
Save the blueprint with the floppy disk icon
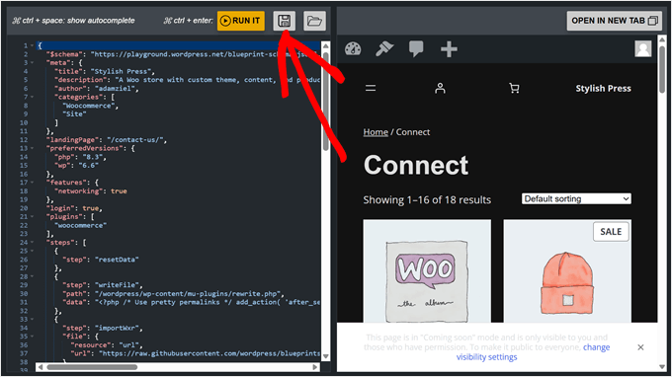(x=285, y=21)
